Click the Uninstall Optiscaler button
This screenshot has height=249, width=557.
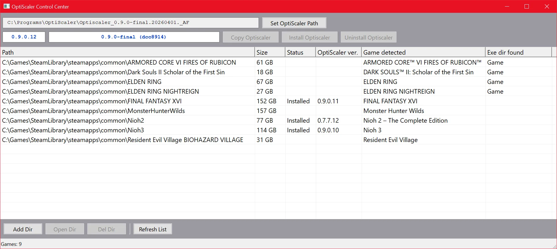[x=368, y=37]
